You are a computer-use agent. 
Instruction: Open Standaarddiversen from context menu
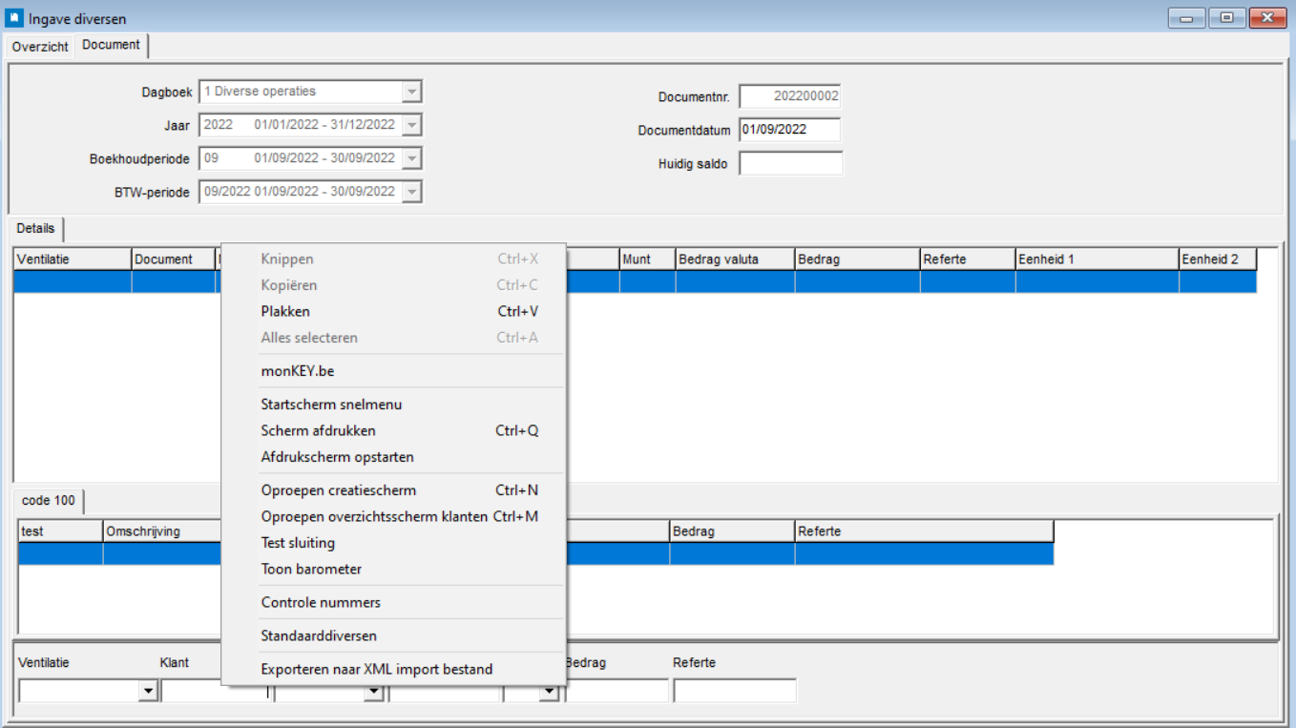393,635
